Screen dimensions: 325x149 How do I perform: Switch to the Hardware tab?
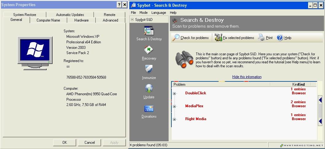(81, 20)
